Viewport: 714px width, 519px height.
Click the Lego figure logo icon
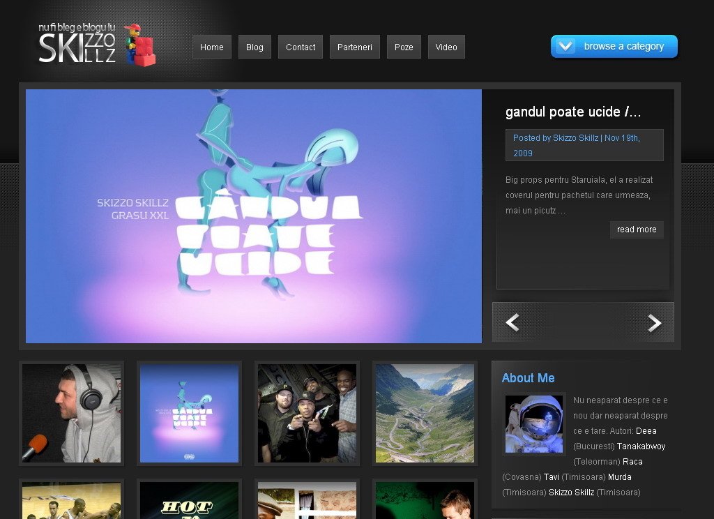(x=139, y=45)
